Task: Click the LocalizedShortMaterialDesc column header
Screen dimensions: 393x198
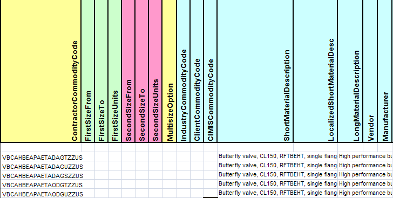Action: click(316, 71)
